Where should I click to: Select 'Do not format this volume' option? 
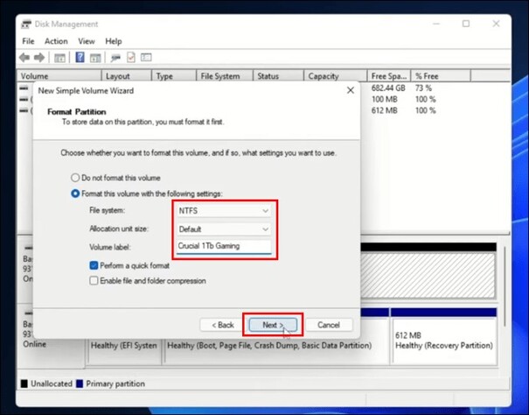tap(75, 178)
